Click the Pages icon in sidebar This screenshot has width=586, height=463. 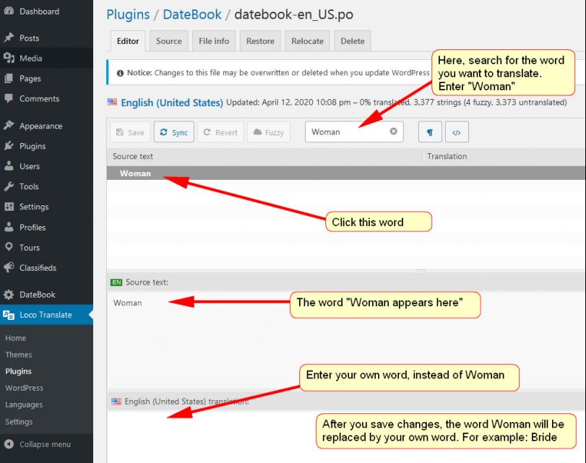9,79
